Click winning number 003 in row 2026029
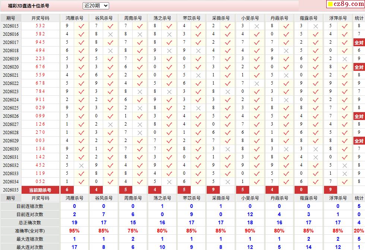Screen dimensions: 365x250 point(40,140)
